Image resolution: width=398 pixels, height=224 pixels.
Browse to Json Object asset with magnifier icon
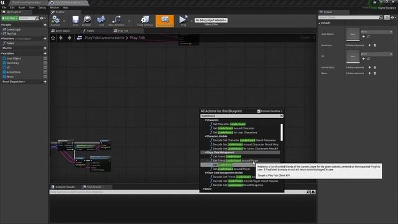[x=369, y=37]
